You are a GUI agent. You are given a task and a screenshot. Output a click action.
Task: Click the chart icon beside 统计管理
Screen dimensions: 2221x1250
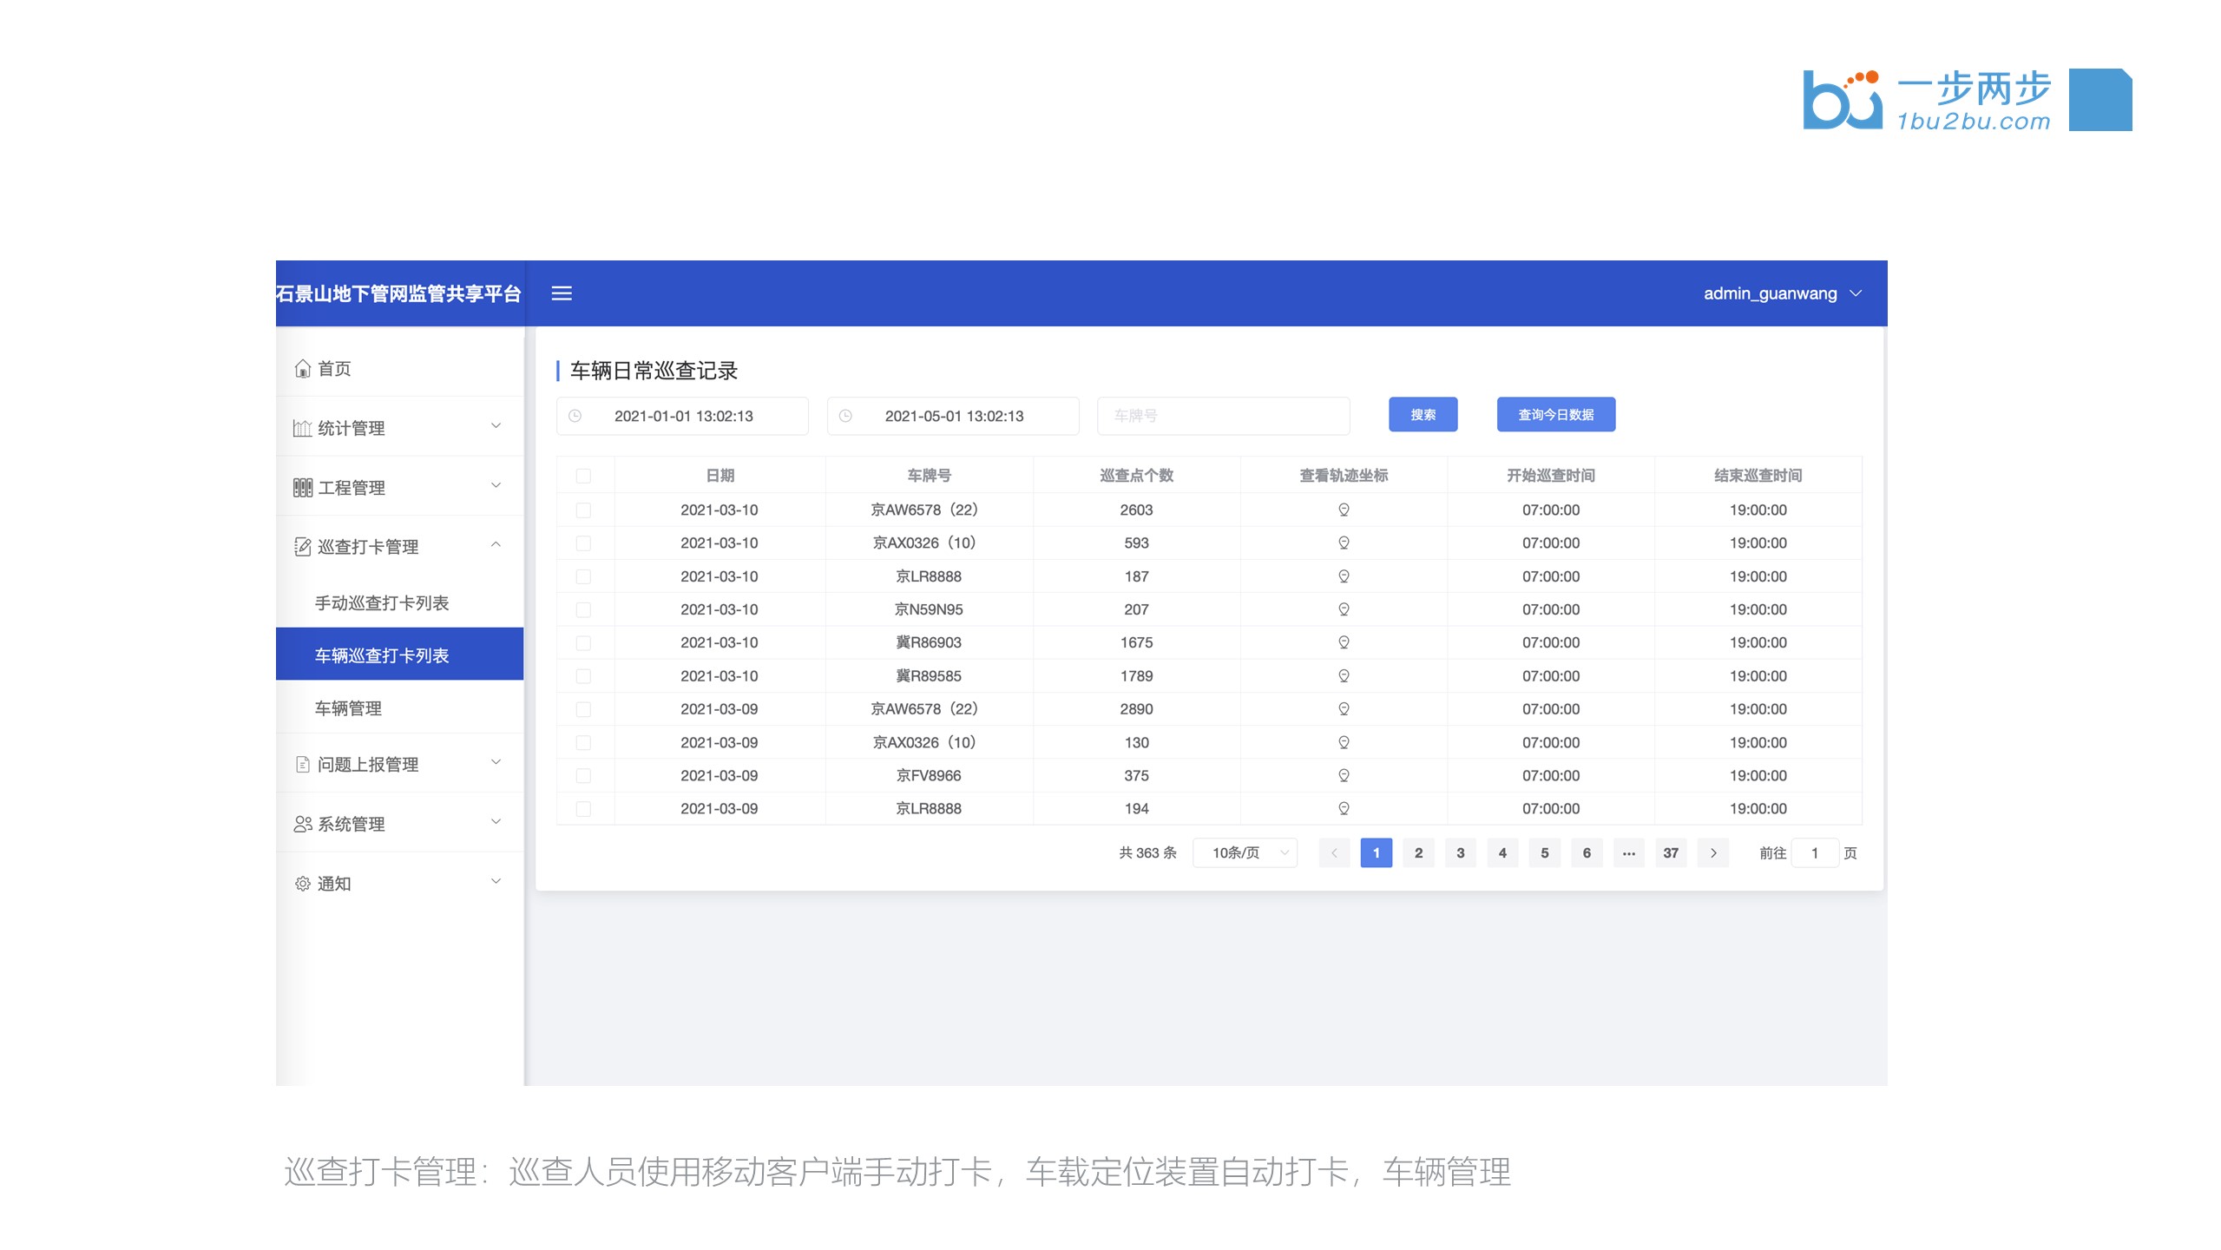pos(302,428)
